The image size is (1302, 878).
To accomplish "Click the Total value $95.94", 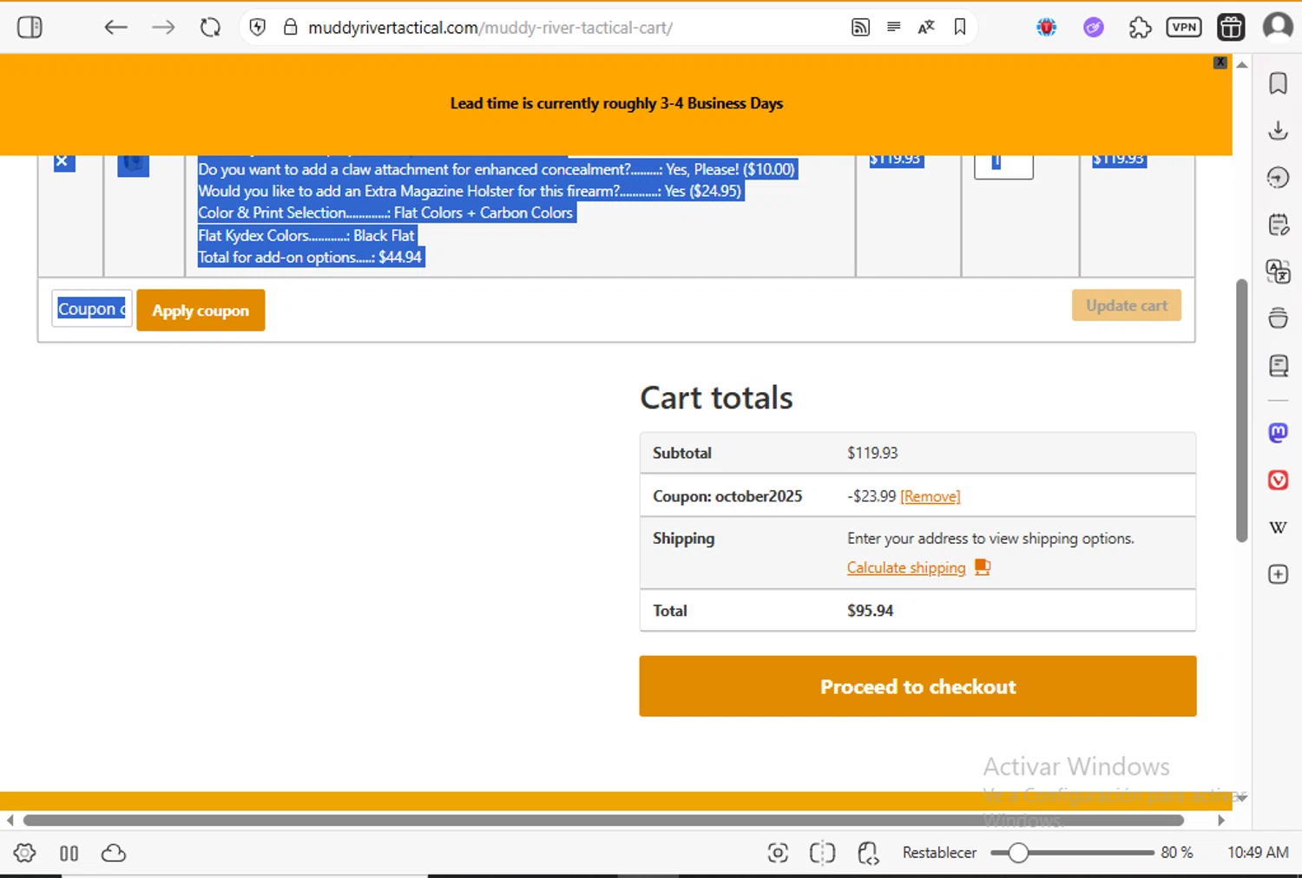I will pos(870,611).
